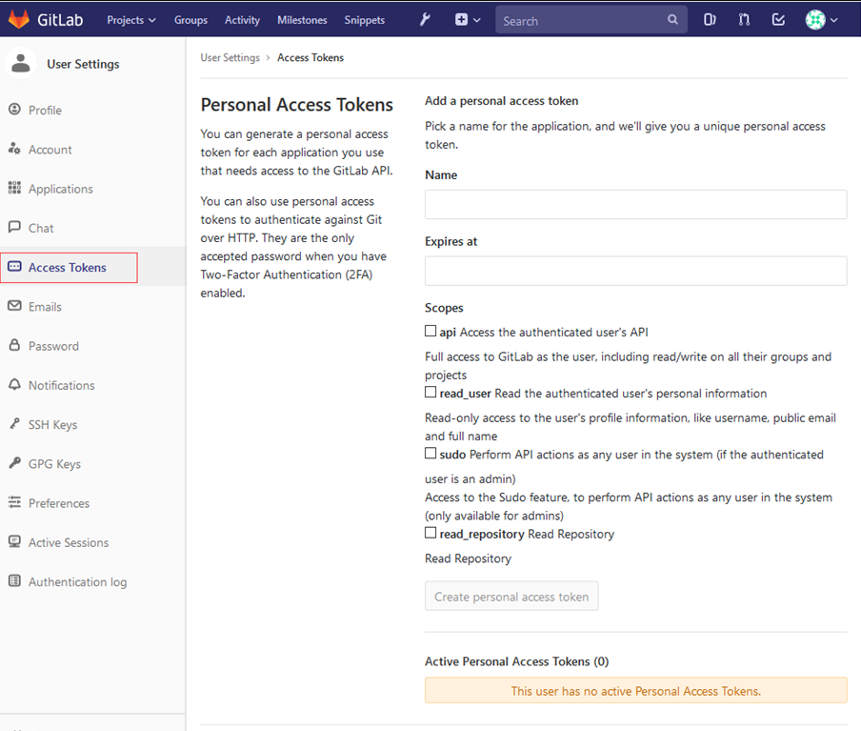Click the Account sidebar icon
Viewport: 861px width, 731px height.
point(15,149)
